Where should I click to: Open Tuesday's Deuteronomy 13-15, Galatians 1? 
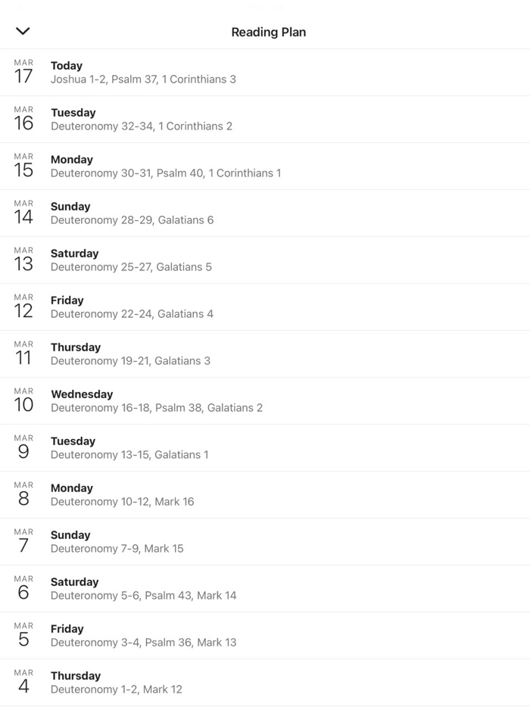(x=129, y=448)
